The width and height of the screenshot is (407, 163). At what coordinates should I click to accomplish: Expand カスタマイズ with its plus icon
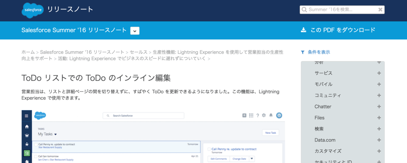click(x=379, y=151)
